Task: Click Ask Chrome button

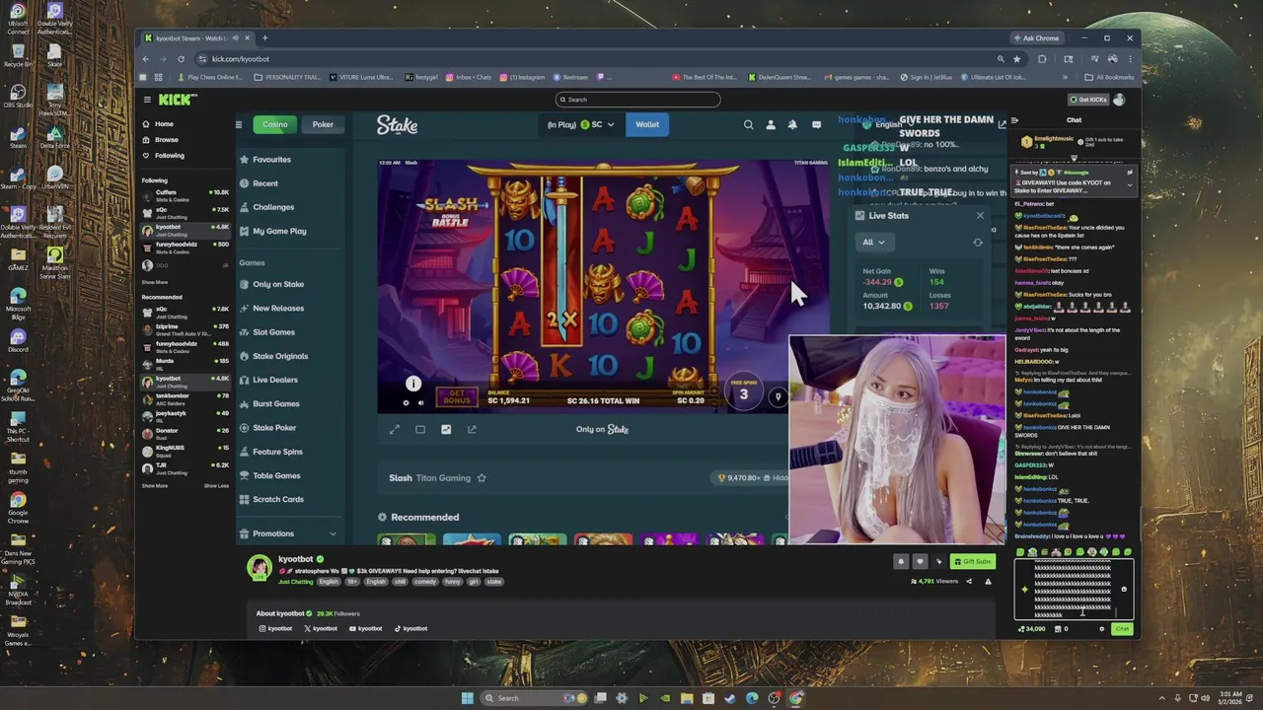Action: tap(1036, 38)
